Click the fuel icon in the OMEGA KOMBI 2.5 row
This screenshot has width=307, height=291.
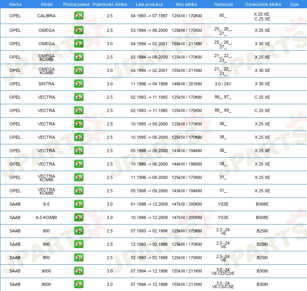79,57
